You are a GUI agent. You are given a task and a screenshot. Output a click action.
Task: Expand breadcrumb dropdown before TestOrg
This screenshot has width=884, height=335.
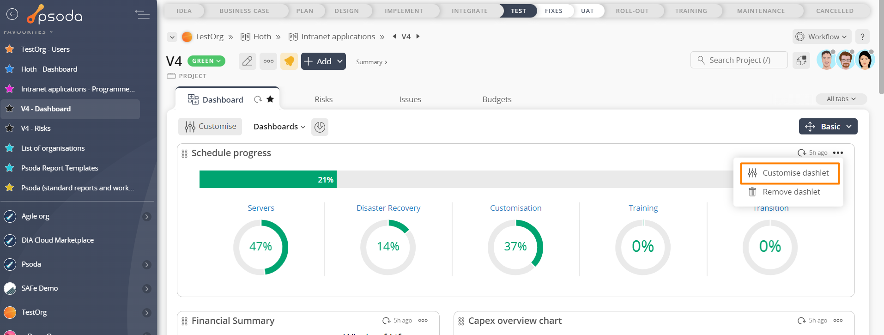pyautogui.click(x=172, y=37)
